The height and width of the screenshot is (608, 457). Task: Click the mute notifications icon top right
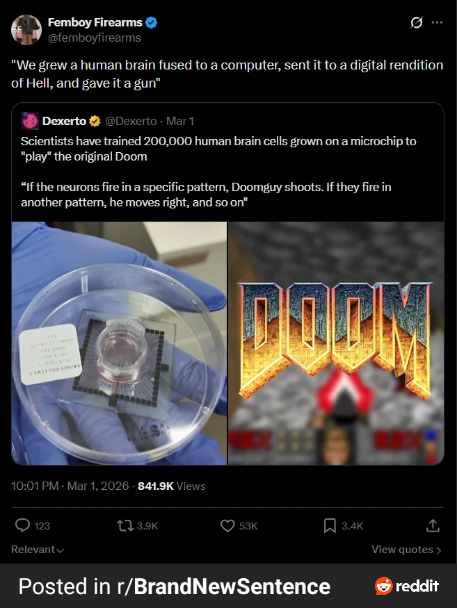point(416,22)
